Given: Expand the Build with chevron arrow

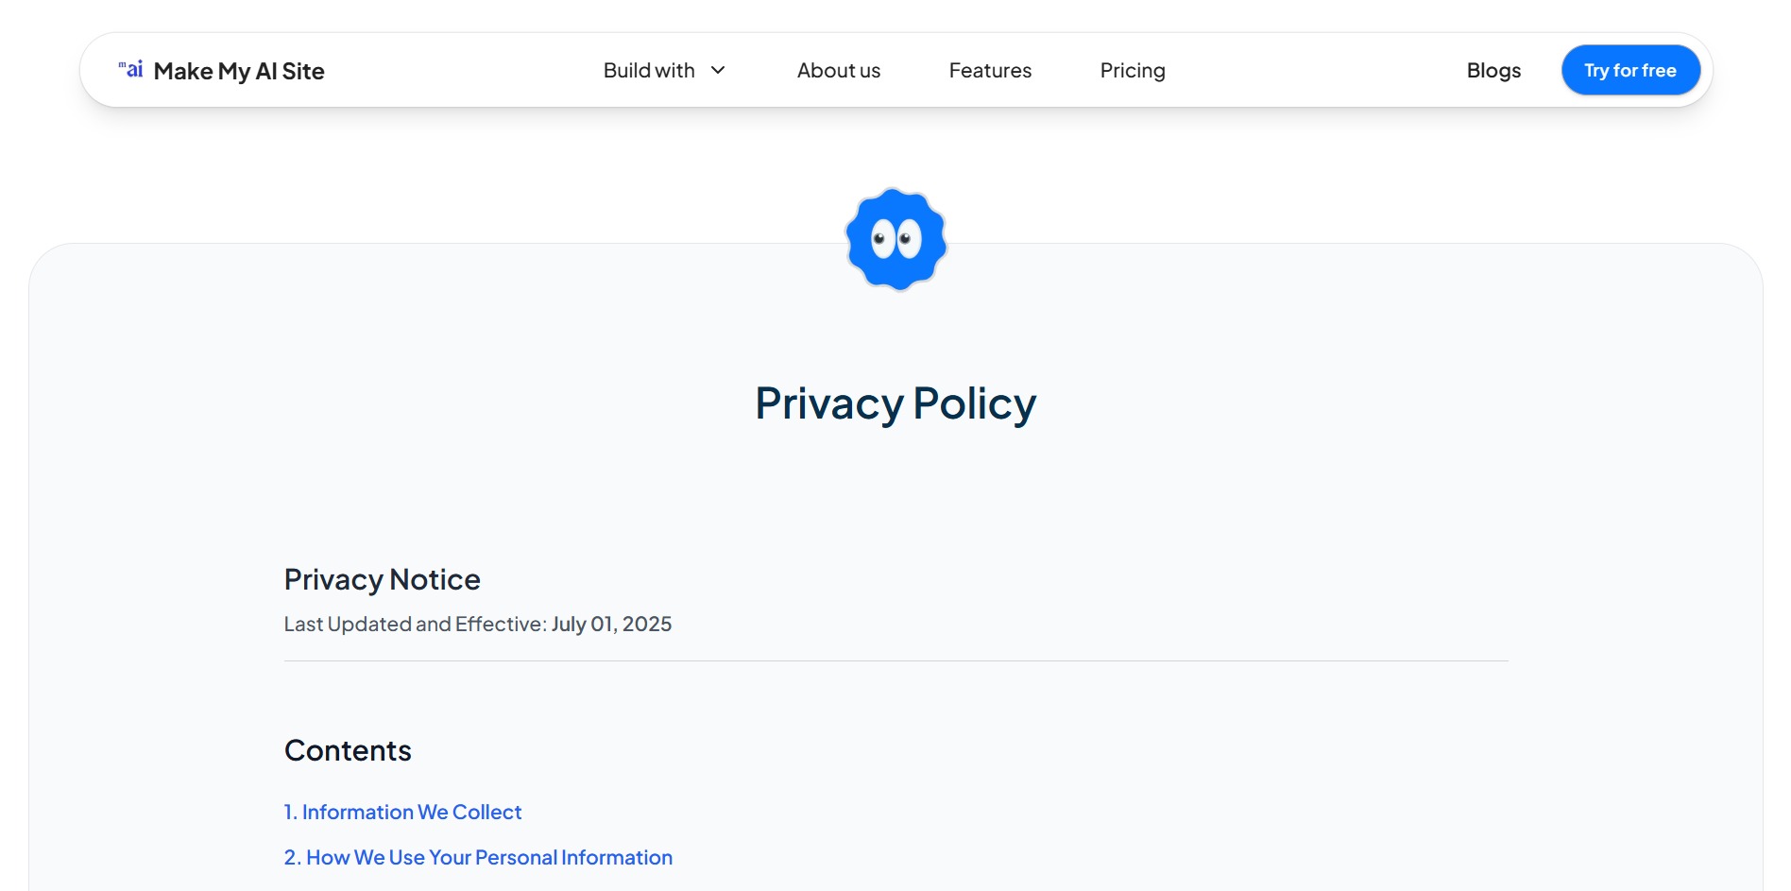Looking at the screenshot, I should [x=718, y=70].
